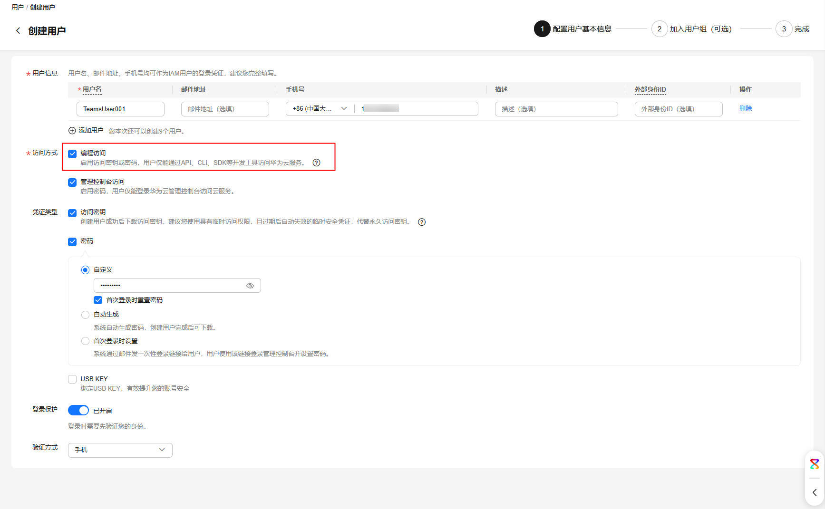This screenshot has width=825, height=509.
Task: Click the 描述 optional input field
Action: [x=556, y=109]
